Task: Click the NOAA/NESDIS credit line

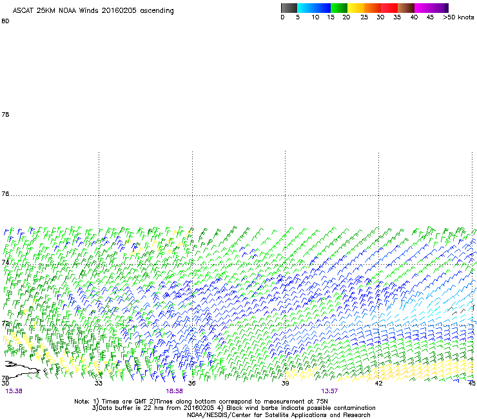Action: (278, 415)
